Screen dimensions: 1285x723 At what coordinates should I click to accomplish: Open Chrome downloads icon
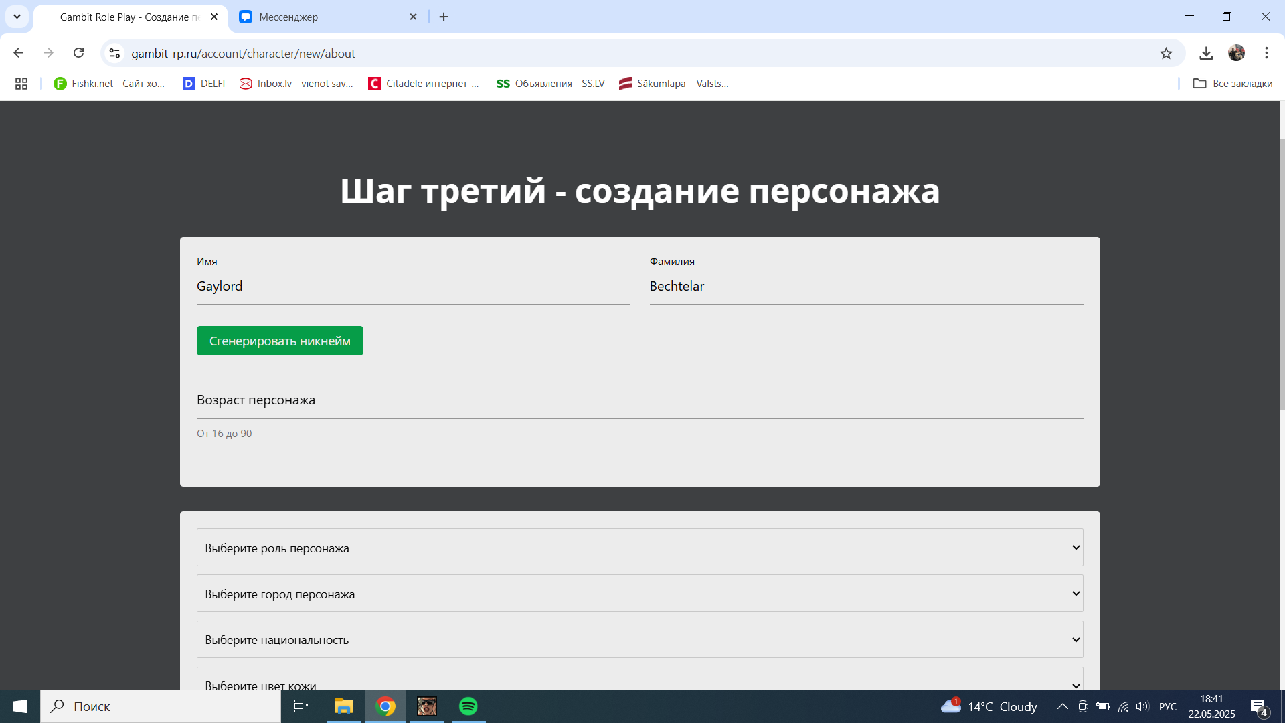coord(1206,54)
